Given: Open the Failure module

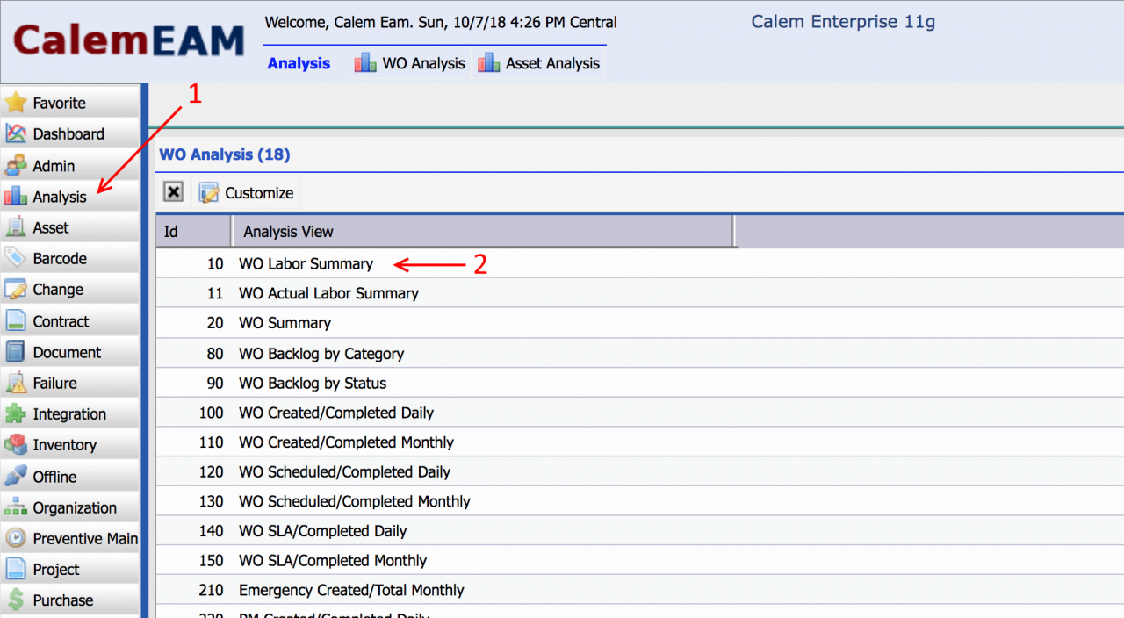Looking at the screenshot, I should [69, 383].
